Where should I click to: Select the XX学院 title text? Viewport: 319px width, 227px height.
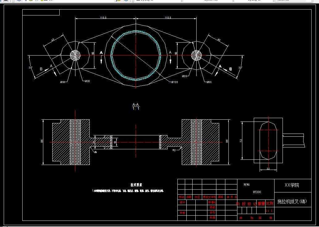[x=292, y=185]
